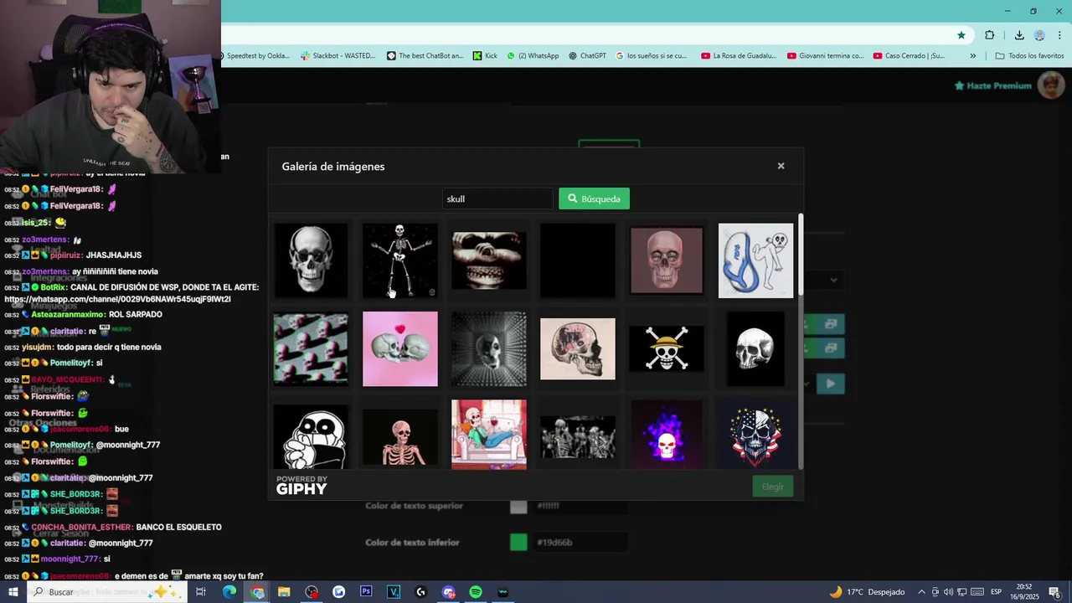Close the Galería de imágenes dialog
This screenshot has width=1072, height=603.
click(x=781, y=166)
